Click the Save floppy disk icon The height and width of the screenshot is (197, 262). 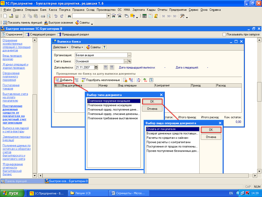pyautogui.click(x=17, y=16)
